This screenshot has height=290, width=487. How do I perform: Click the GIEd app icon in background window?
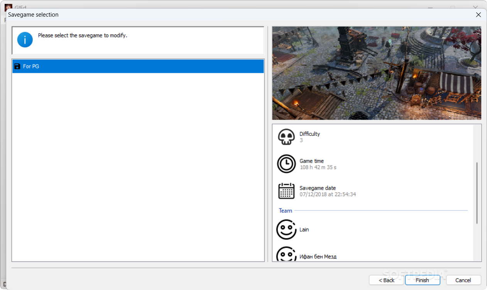click(8, 7)
